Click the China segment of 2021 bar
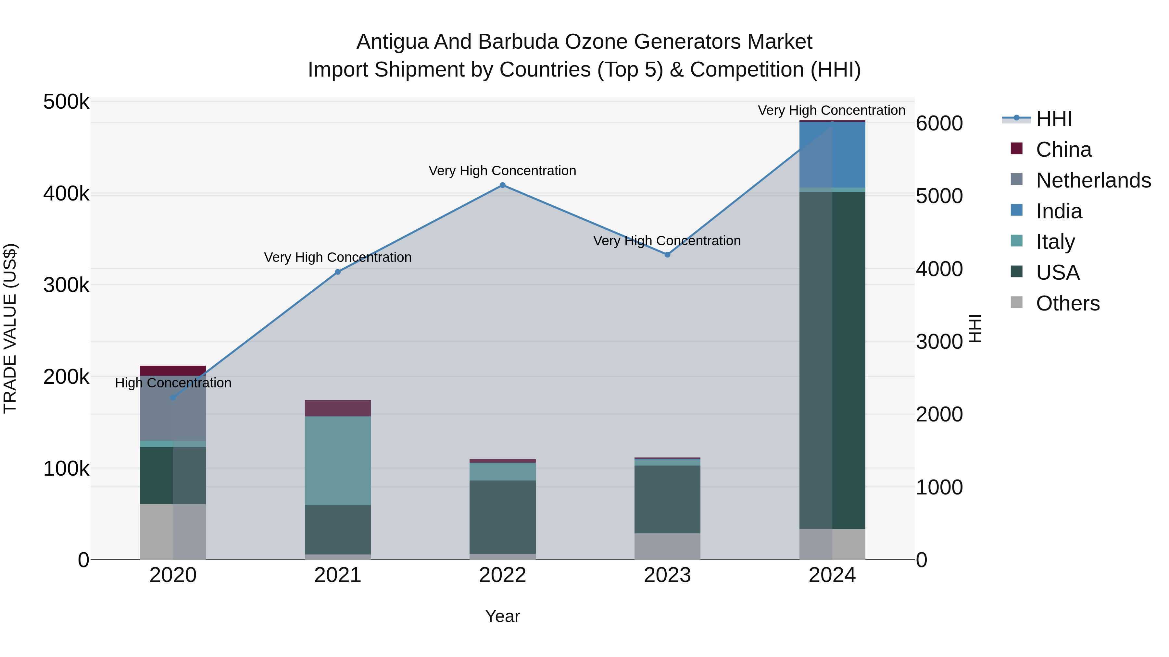 (338, 408)
